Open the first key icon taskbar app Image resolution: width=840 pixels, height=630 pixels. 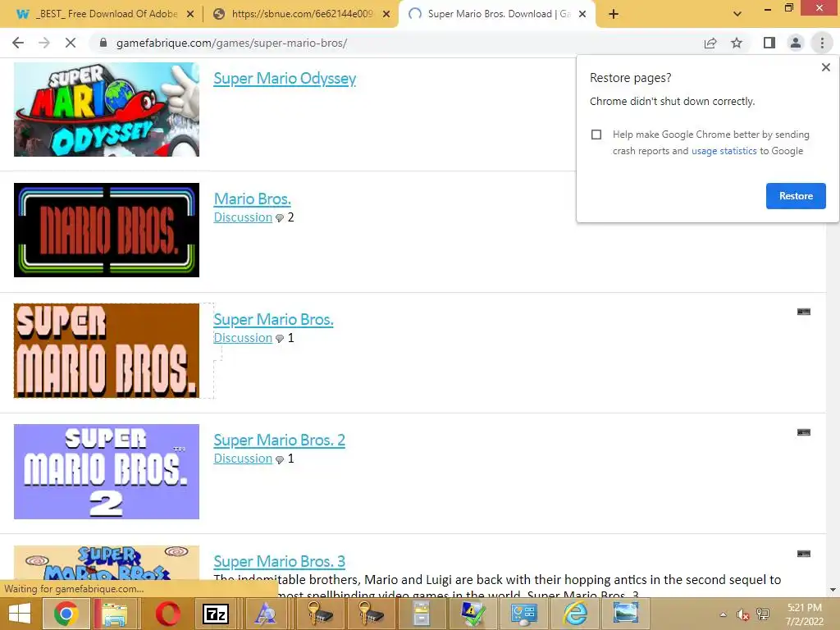(x=321, y=614)
